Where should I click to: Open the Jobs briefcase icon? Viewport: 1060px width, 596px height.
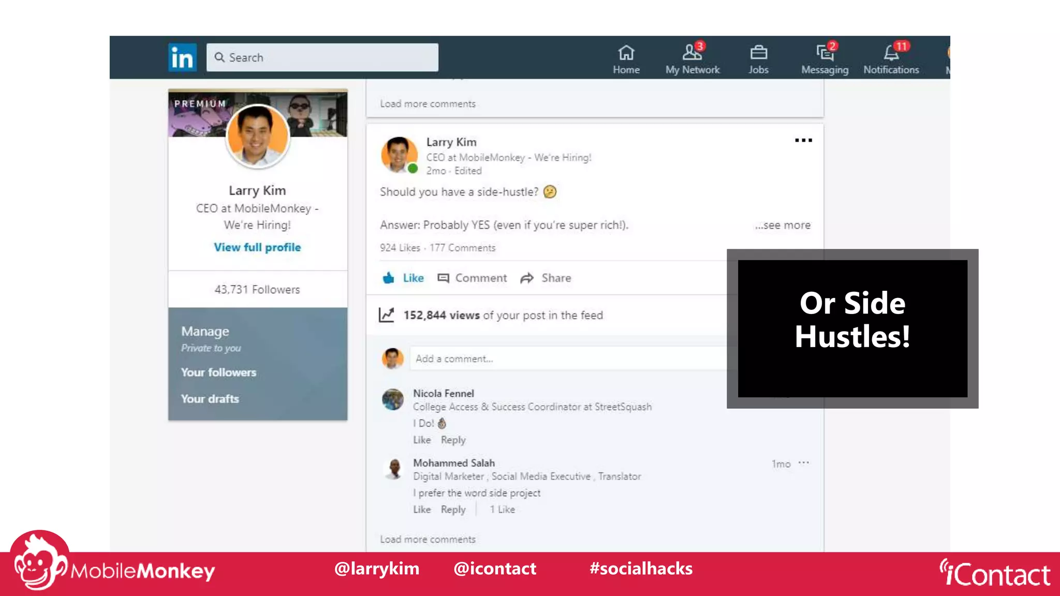coord(758,52)
